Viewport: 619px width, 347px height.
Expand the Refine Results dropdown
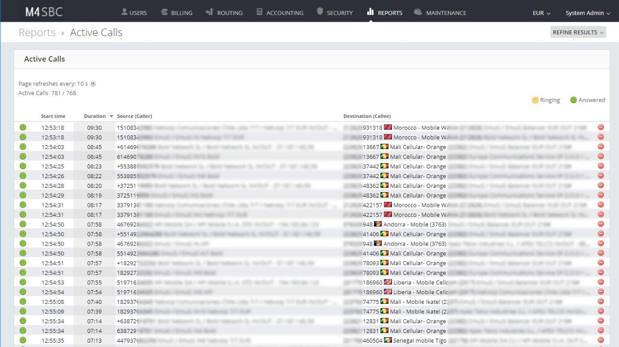coord(578,32)
